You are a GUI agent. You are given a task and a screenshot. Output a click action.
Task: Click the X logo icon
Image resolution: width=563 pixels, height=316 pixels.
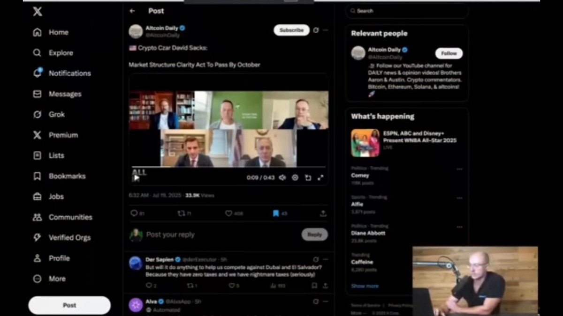click(38, 12)
